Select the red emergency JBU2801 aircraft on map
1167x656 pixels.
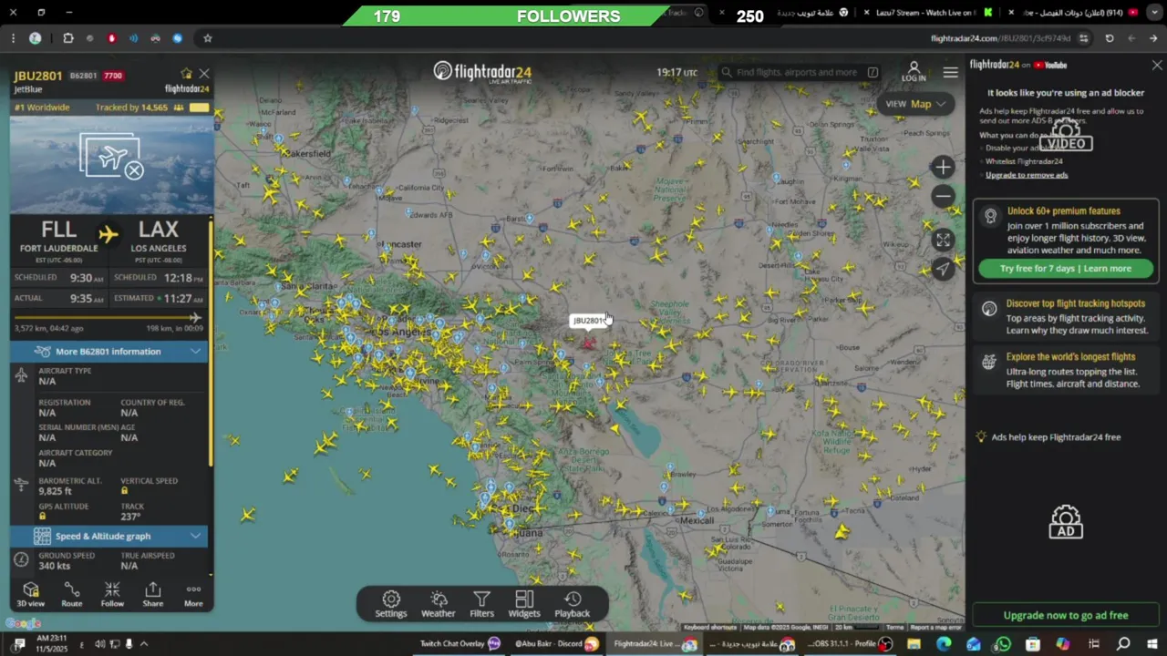pos(588,343)
